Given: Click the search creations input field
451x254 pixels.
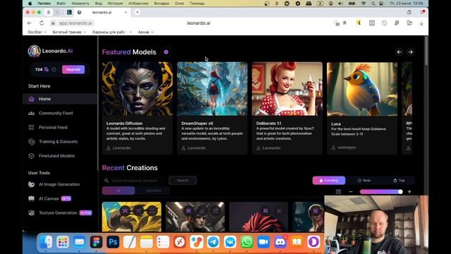Looking at the screenshot, I should (135, 181).
